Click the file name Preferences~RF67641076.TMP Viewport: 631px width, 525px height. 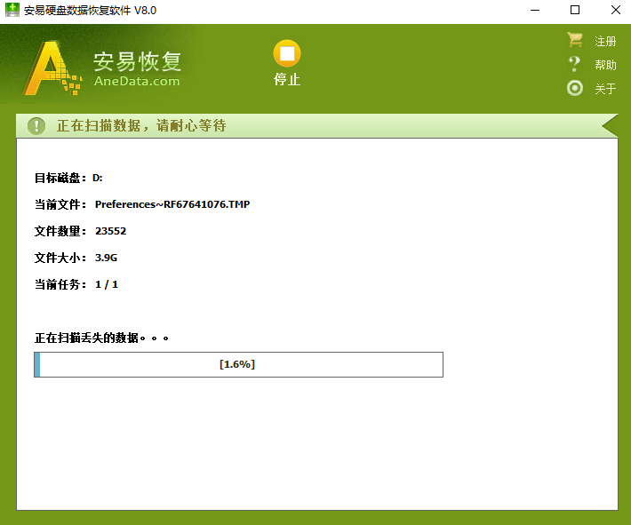172,204
